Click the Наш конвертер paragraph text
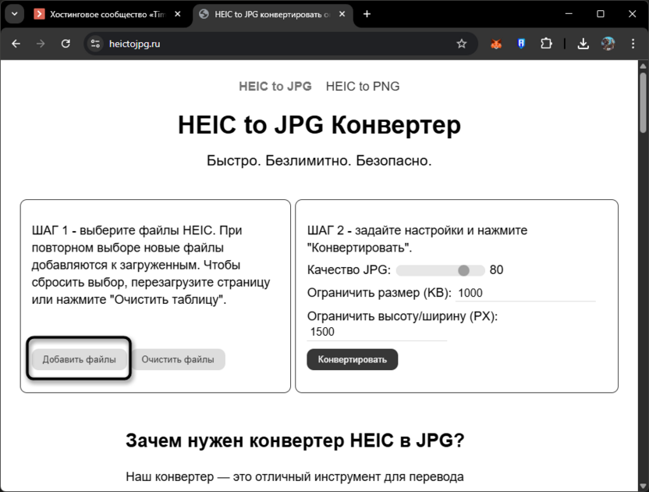 [x=295, y=476]
